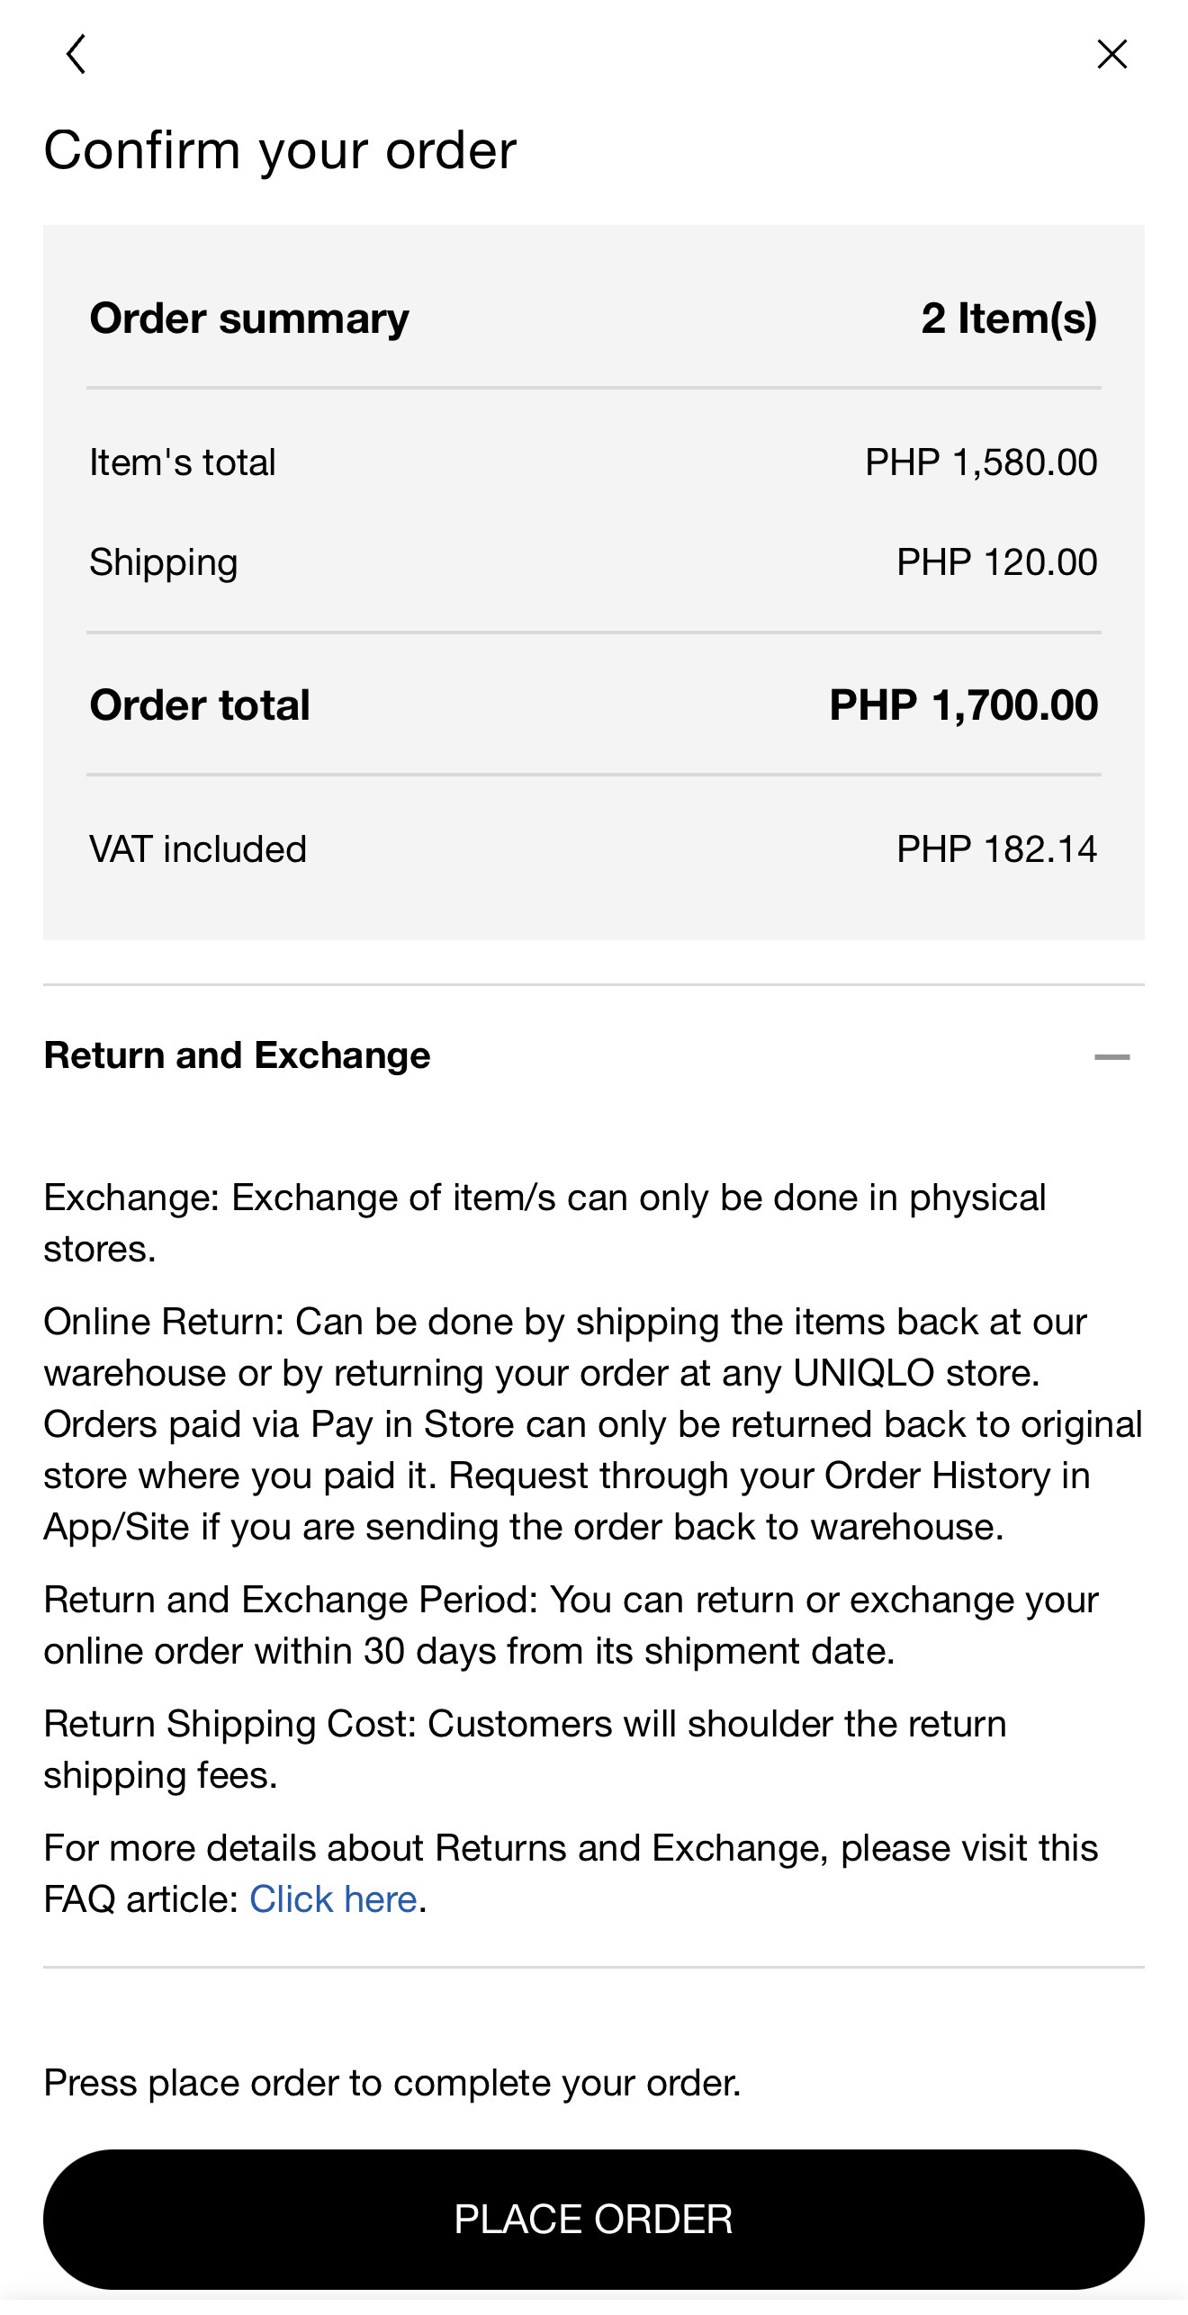Tap the Shipping row label
The image size is (1188, 2315).
point(164,563)
